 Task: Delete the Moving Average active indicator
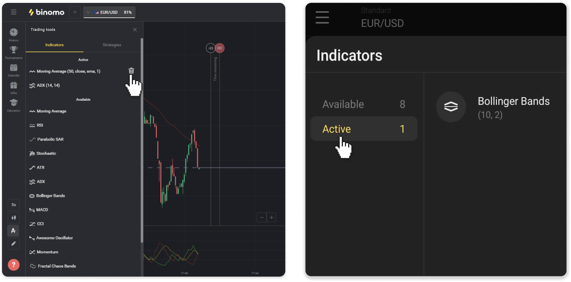(131, 71)
